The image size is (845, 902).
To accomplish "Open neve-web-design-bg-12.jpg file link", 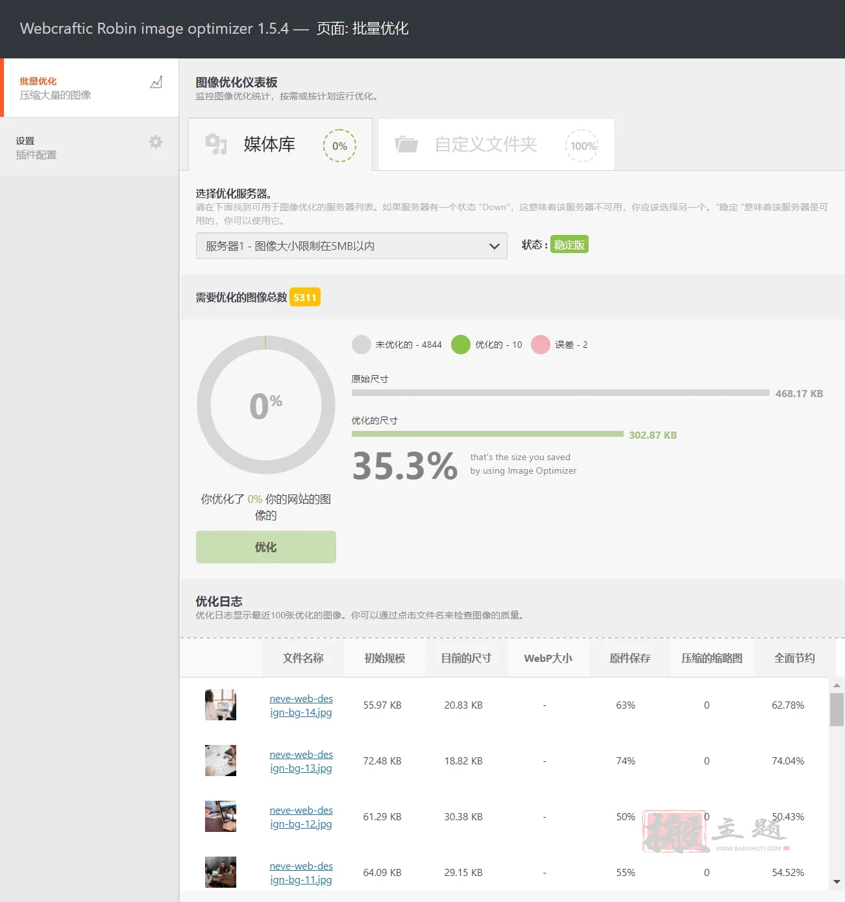I will (x=301, y=817).
